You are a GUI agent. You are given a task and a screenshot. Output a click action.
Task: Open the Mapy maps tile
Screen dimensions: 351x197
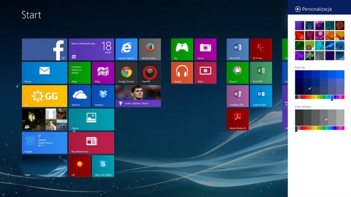[x=103, y=73]
